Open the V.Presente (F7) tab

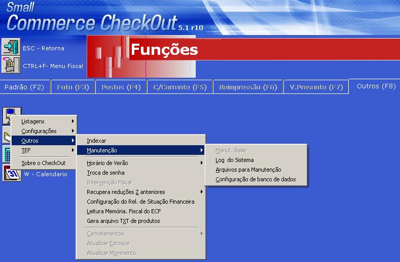(x=316, y=87)
